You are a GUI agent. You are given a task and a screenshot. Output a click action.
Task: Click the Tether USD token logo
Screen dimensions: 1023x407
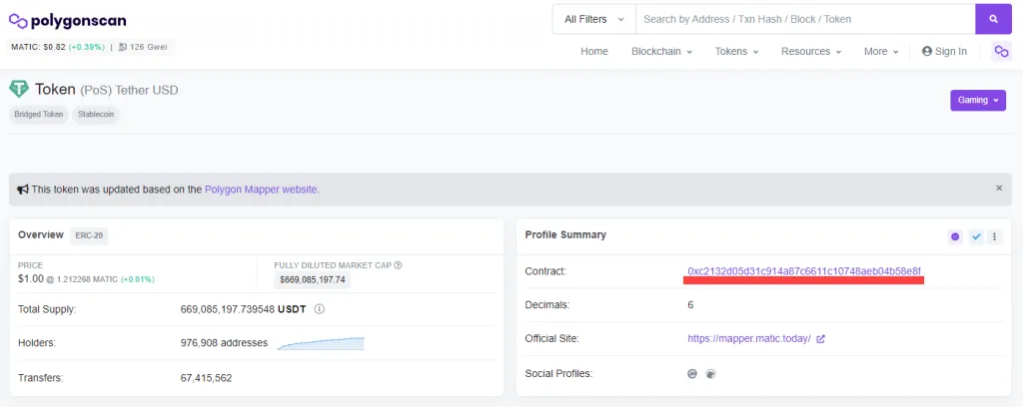19,89
